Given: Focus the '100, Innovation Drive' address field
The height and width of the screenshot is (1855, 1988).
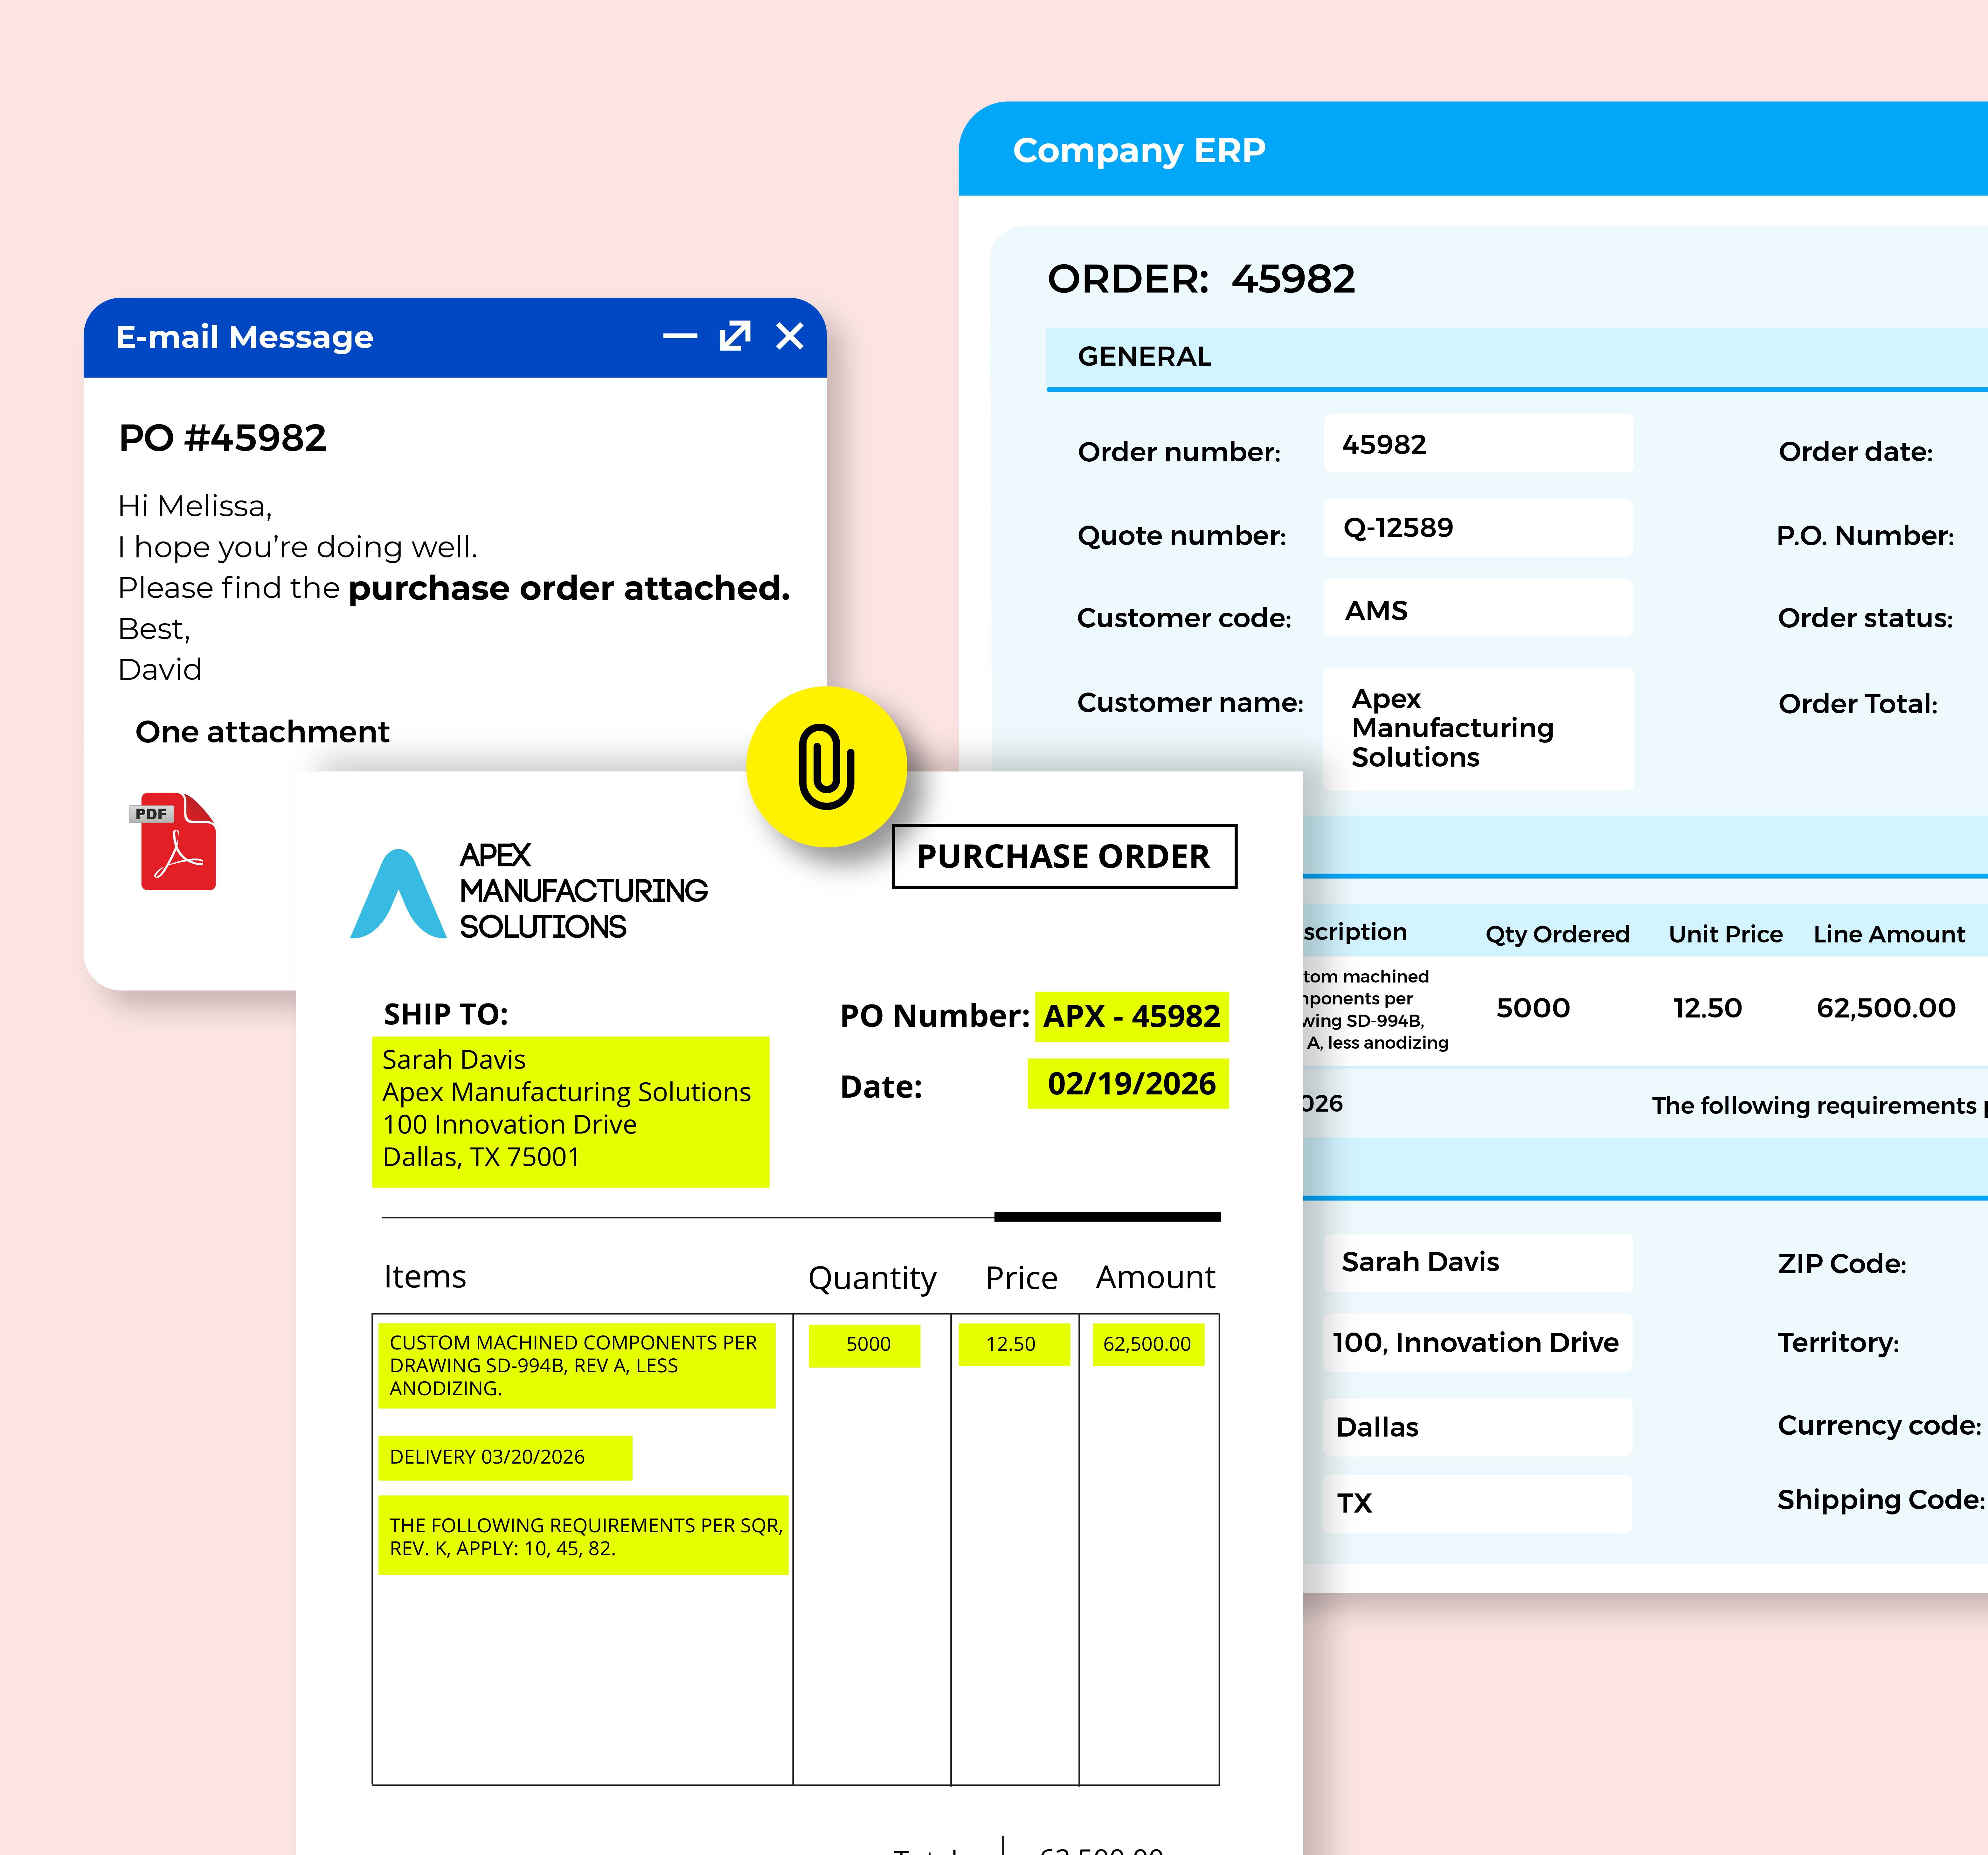Looking at the screenshot, I should point(1478,1343).
